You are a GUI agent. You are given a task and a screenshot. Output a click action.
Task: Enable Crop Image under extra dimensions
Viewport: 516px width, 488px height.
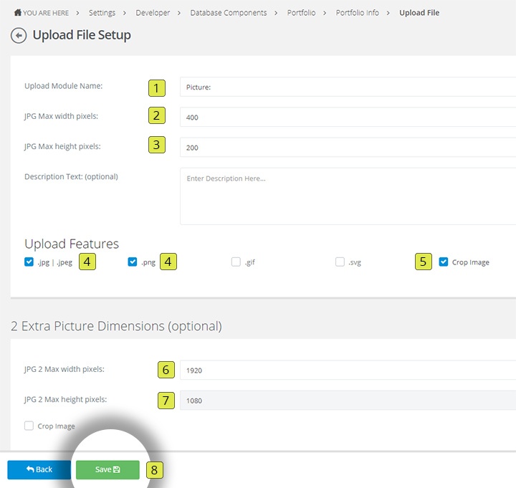coord(29,426)
